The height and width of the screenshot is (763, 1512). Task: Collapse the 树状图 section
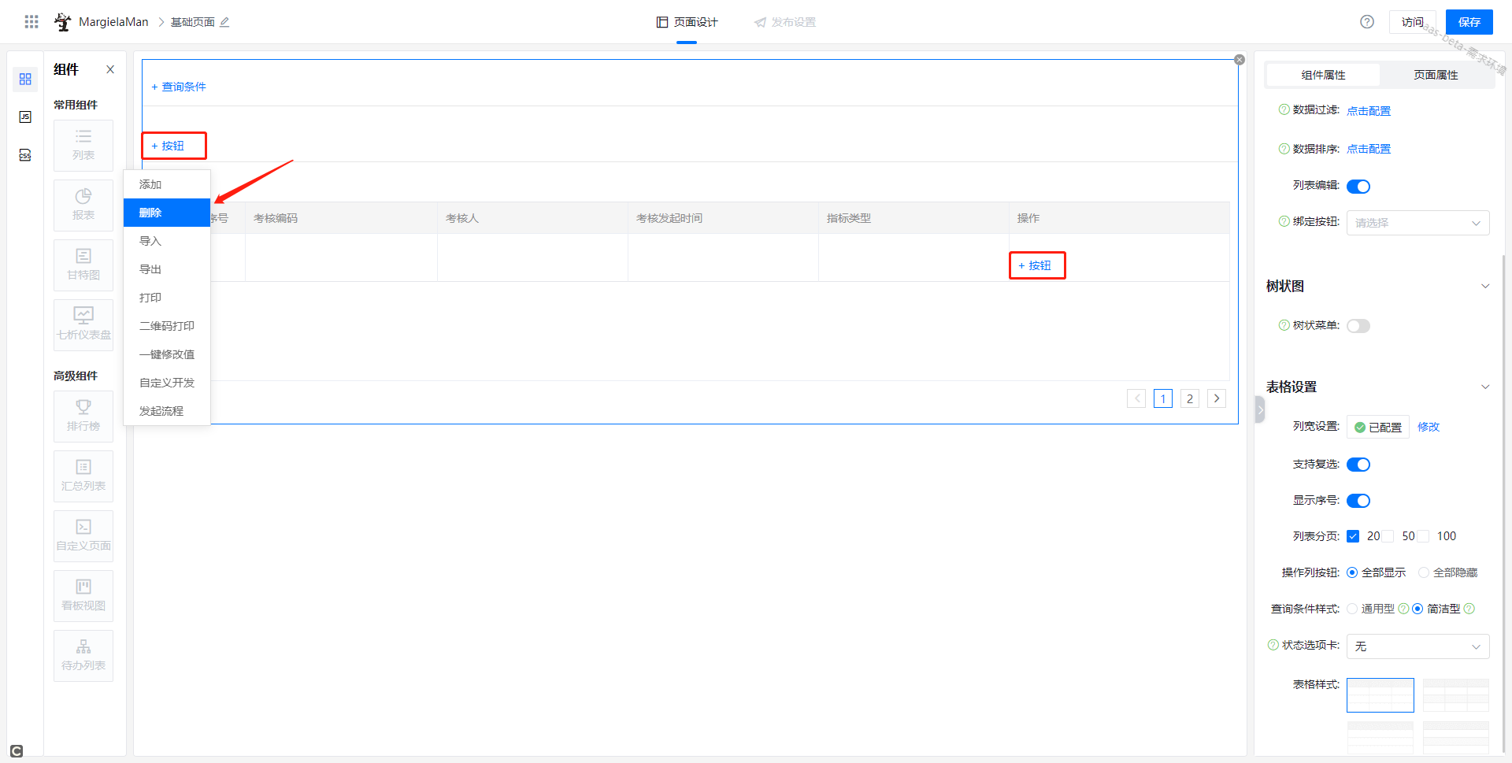tap(1485, 286)
